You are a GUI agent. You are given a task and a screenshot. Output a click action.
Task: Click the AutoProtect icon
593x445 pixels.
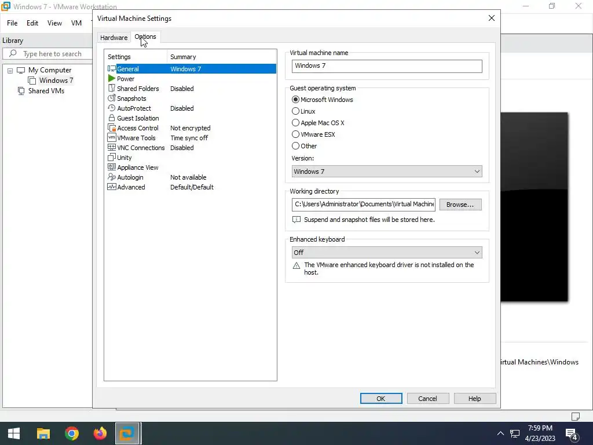point(112,108)
